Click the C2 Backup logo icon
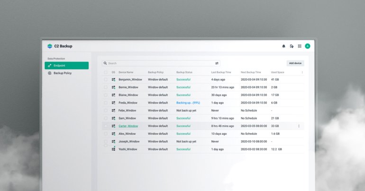The image size is (365, 191). coord(50,46)
